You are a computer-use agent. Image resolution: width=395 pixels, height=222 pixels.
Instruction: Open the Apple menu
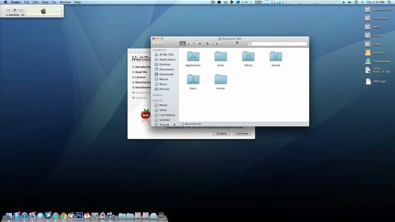click(x=5, y=2)
